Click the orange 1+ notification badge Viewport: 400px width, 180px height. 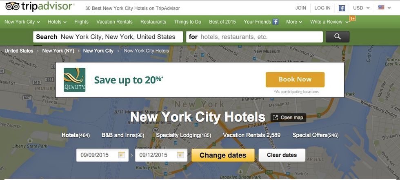[x=352, y=18]
